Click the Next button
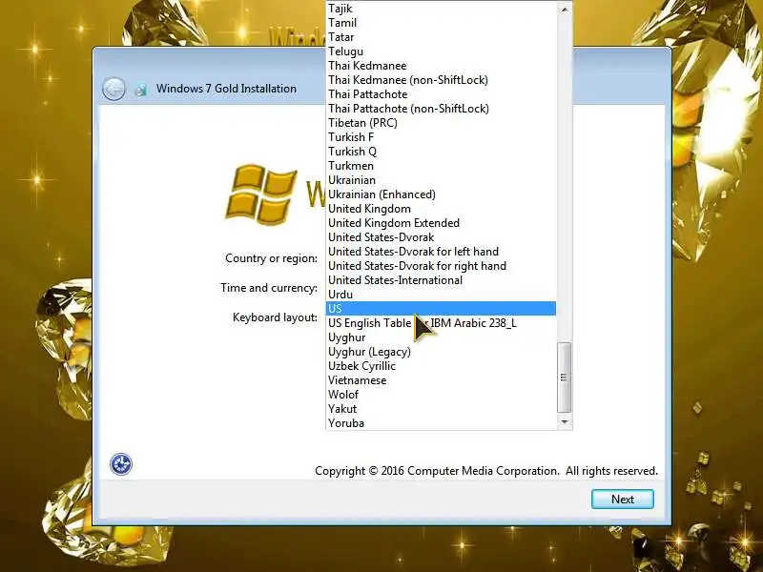 (623, 499)
